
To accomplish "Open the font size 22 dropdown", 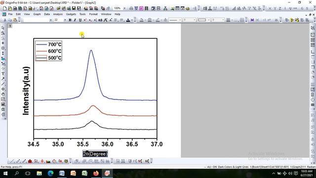I will tap(65, 20).
